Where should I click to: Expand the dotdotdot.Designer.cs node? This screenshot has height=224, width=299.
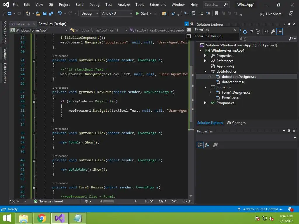(x=210, y=77)
